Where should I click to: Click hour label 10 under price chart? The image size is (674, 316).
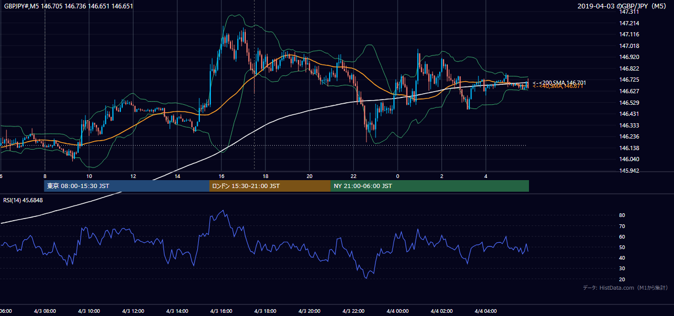(x=89, y=176)
